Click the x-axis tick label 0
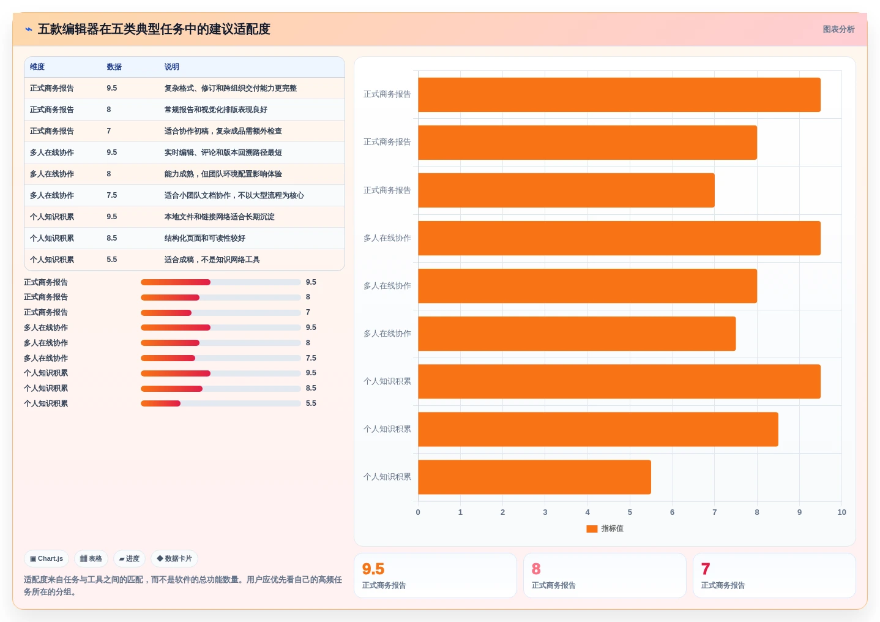The width and height of the screenshot is (880, 622). click(x=418, y=512)
